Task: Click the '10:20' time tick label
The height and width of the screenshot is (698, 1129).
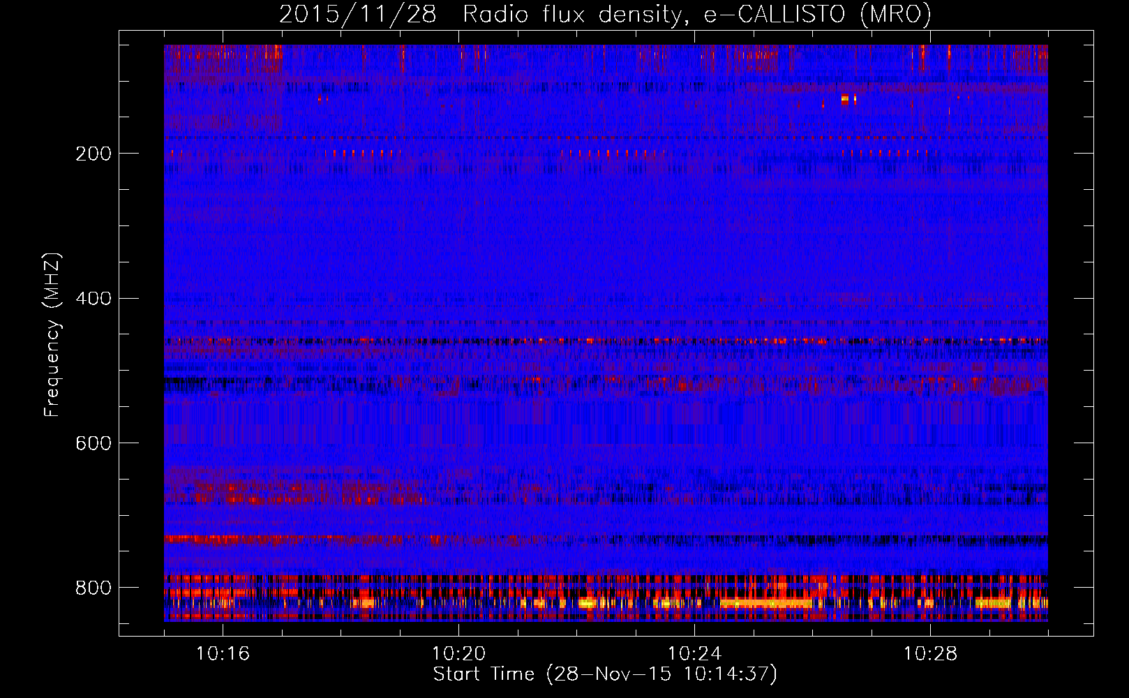Action: coord(458,654)
